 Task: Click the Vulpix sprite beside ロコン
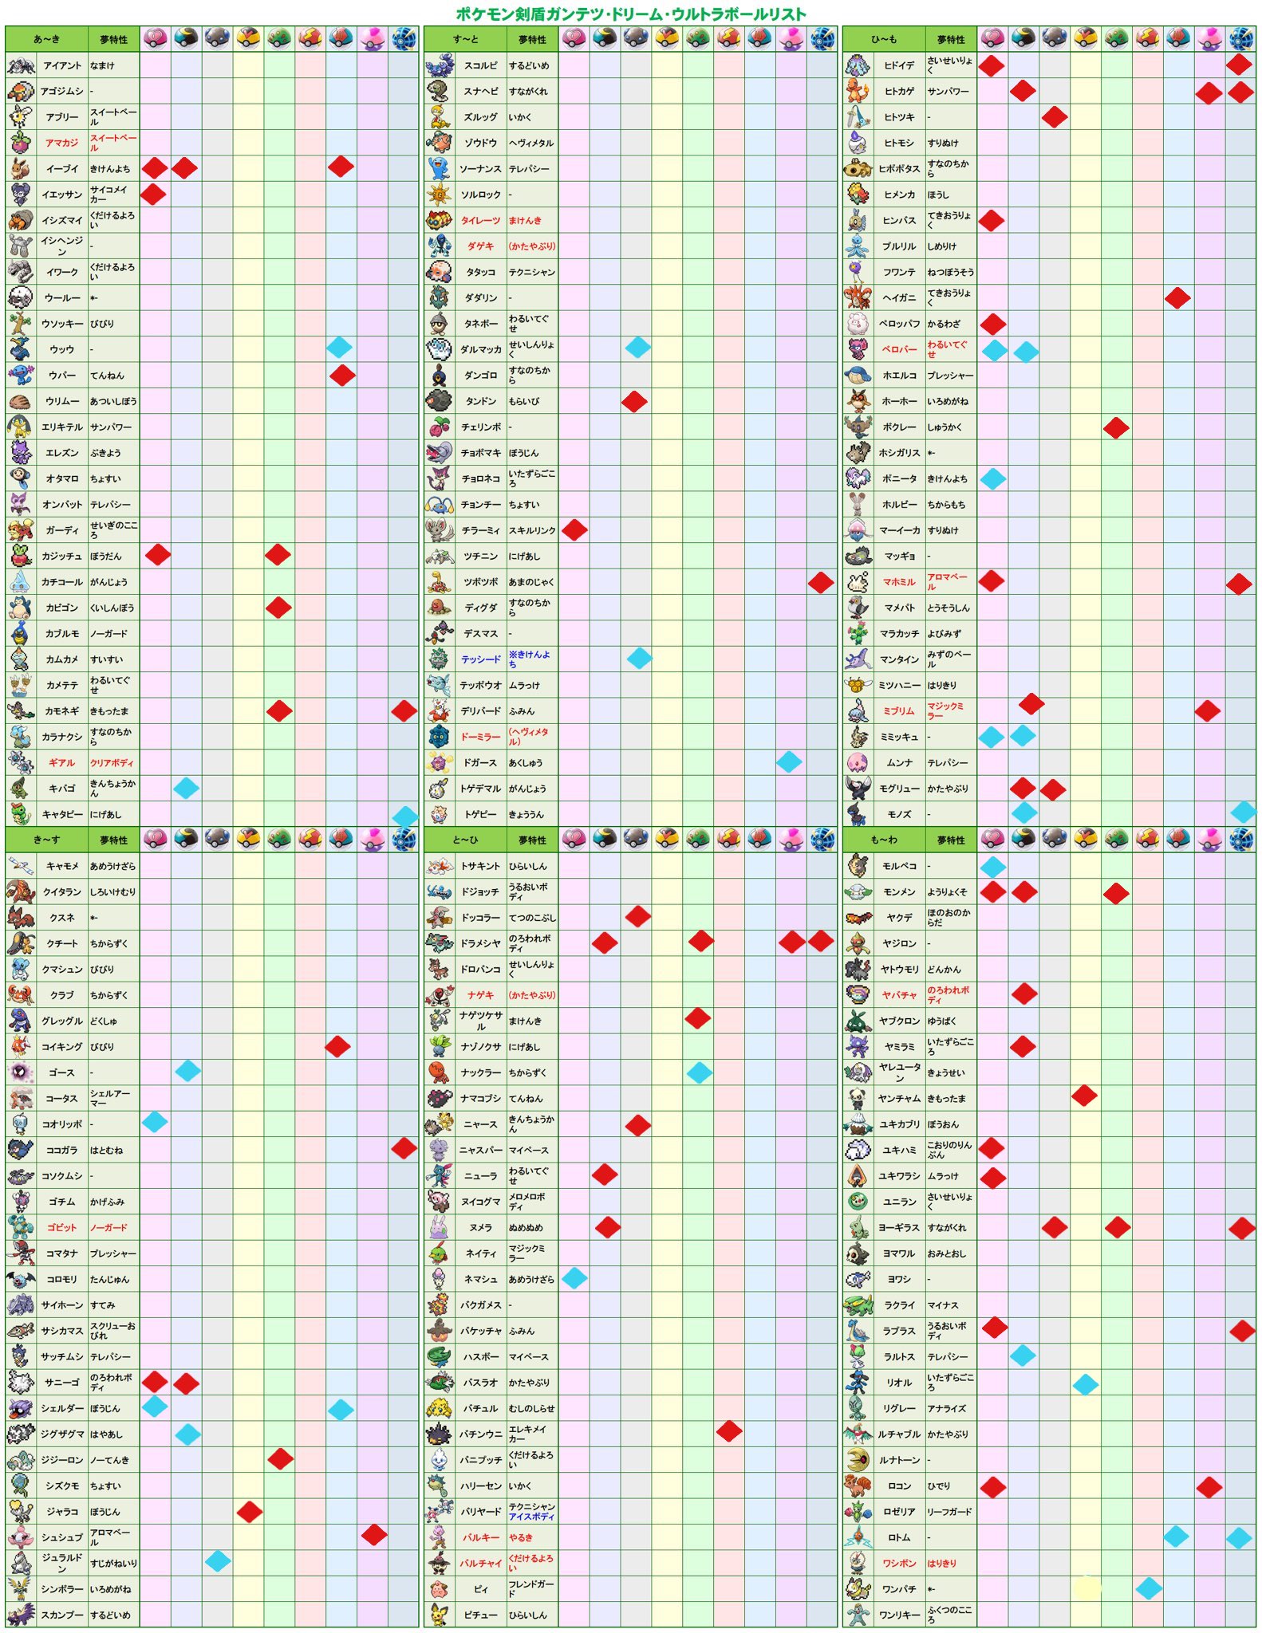click(x=858, y=1485)
